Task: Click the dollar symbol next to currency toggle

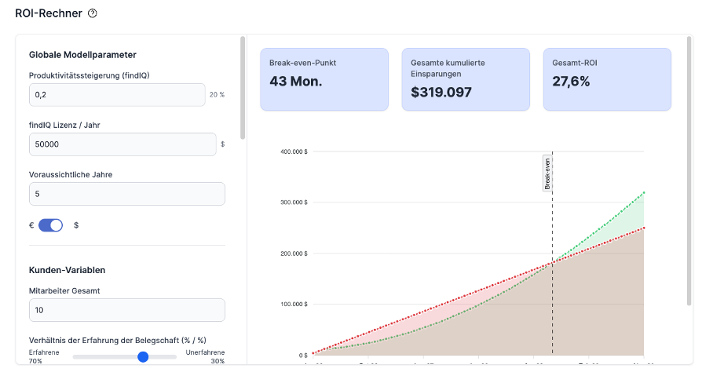Action: pos(76,225)
